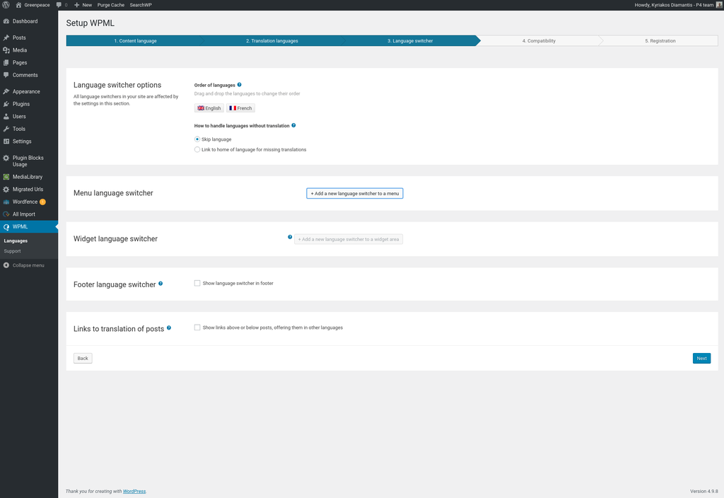724x498 pixels.
Task: Go to step 4 Compatibility
Action: pos(539,40)
